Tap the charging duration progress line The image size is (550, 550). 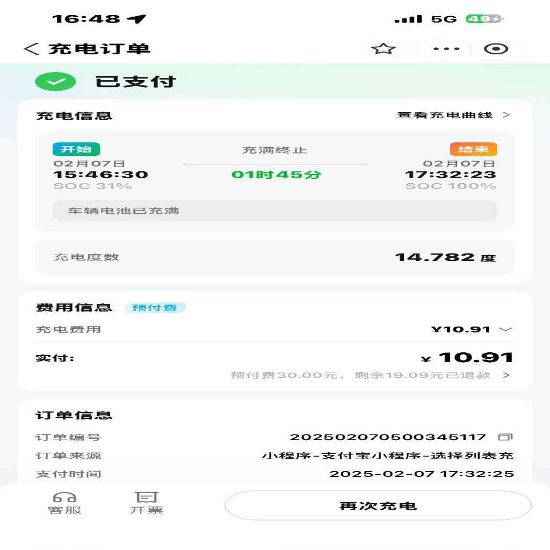pyautogui.click(x=274, y=164)
